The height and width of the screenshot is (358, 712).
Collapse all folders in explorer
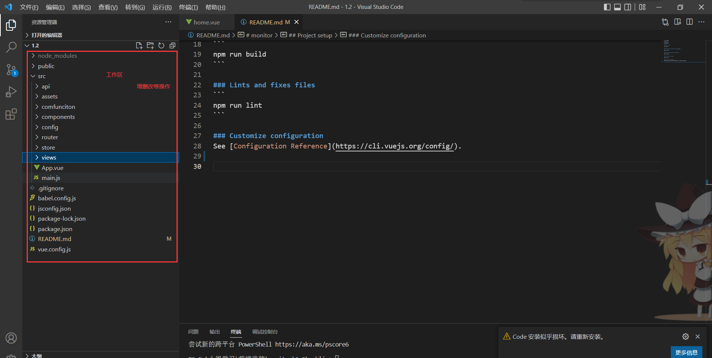172,46
